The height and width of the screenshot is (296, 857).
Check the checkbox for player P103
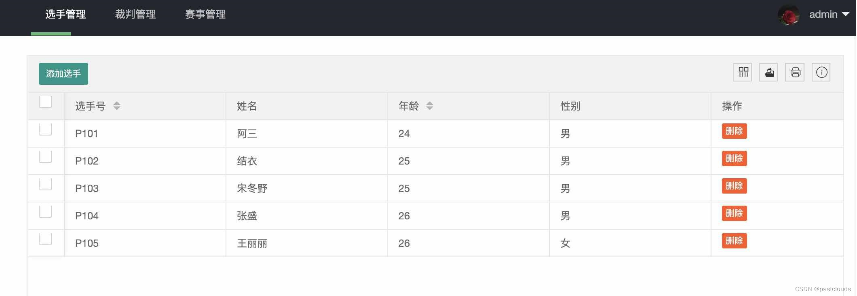click(45, 184)
